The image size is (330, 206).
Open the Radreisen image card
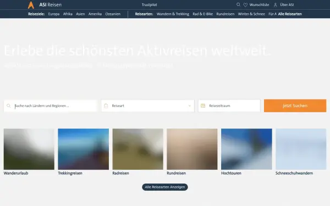(x=138, y=149)
